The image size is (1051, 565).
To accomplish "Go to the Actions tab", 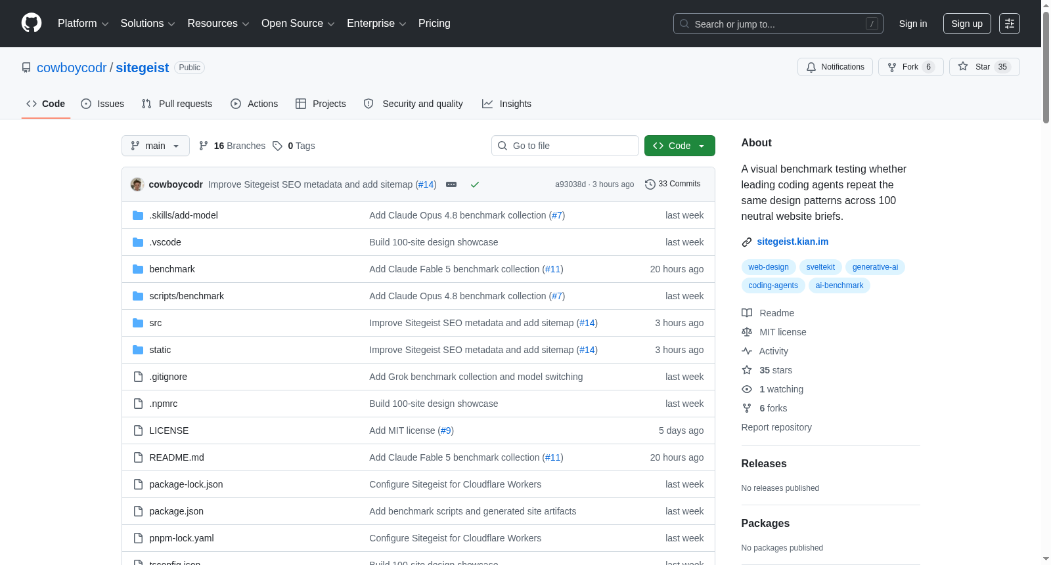I will coord(254,104).
